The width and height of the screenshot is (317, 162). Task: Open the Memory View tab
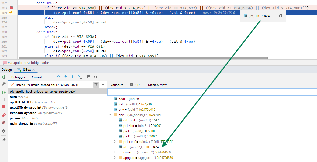[157, 85]
